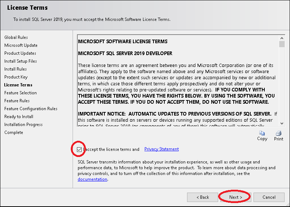
Task: Select Microsoft Update step
Action: (21, 45)
